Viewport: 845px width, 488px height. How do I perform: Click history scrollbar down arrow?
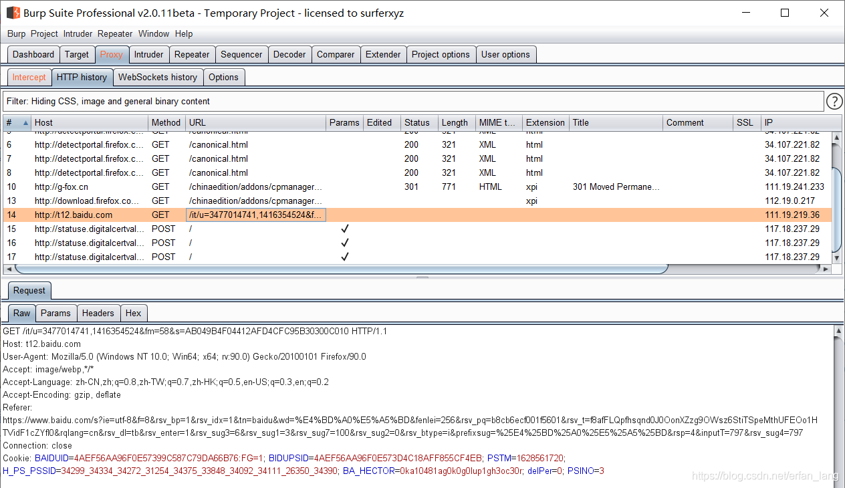coord(837,257)
